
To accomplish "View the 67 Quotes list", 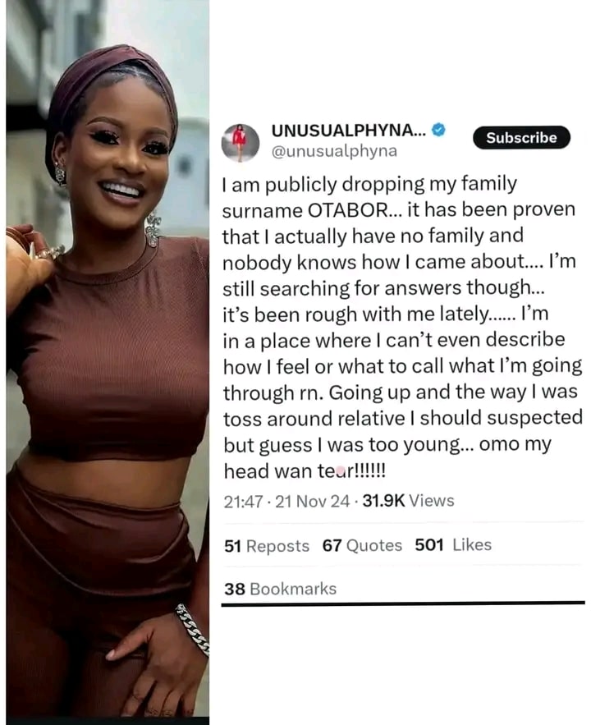I will click(x=362, y=546).
